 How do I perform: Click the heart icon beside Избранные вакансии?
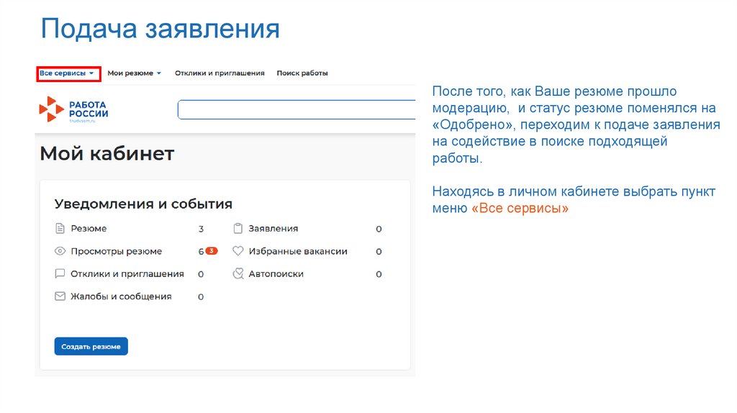[238, 251]
